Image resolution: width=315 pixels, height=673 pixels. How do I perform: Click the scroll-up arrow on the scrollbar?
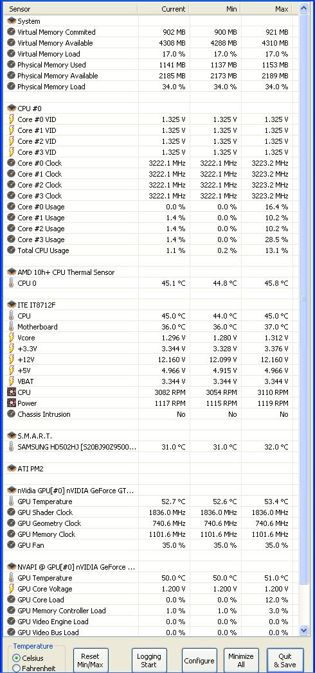coord(304,8)
